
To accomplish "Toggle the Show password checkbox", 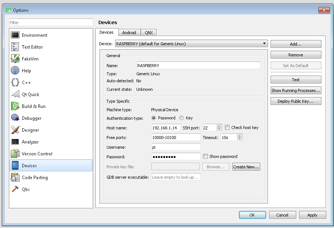I will tap(205, 156).
